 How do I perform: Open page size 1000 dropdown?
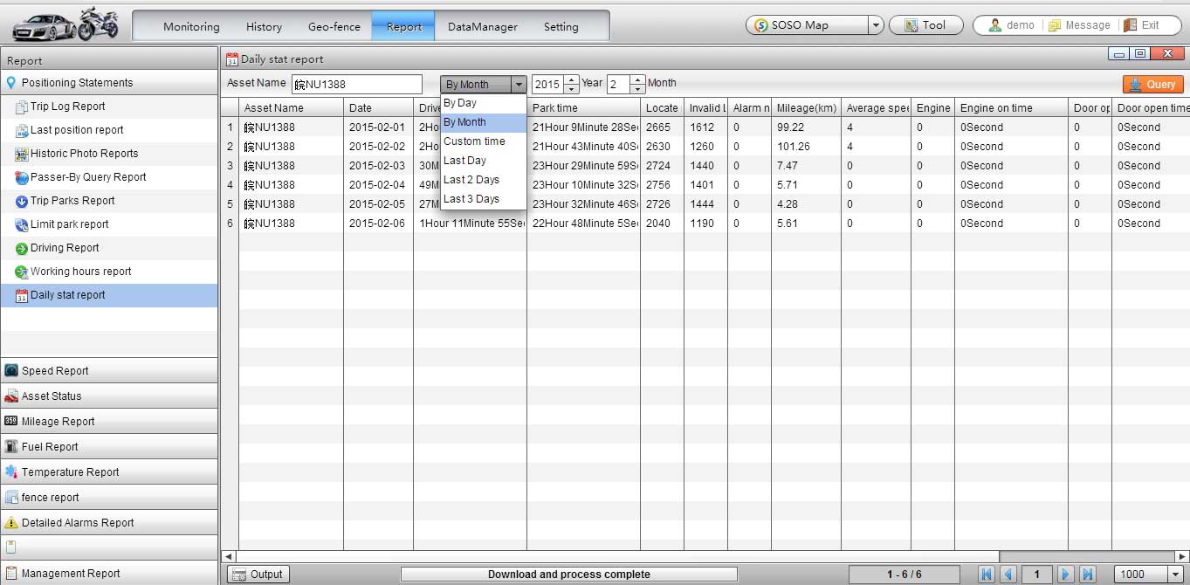(1174, 574)
